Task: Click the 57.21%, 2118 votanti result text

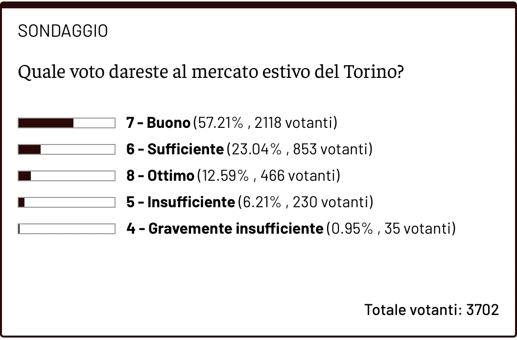Action: [265, 122]
